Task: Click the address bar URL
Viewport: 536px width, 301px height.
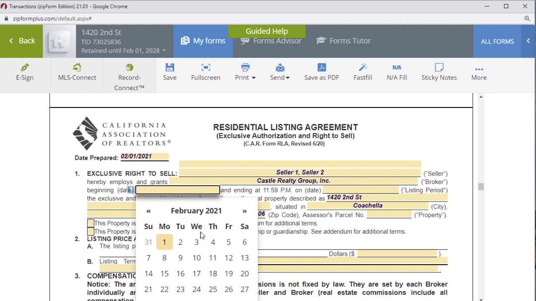Action: (x=52, y=18)
